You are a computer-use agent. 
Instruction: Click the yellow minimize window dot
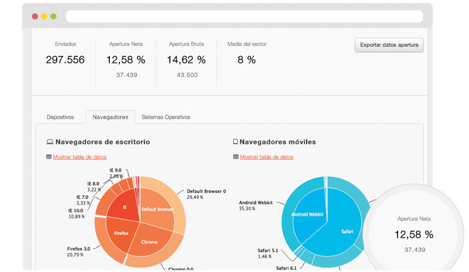(44, 16)
